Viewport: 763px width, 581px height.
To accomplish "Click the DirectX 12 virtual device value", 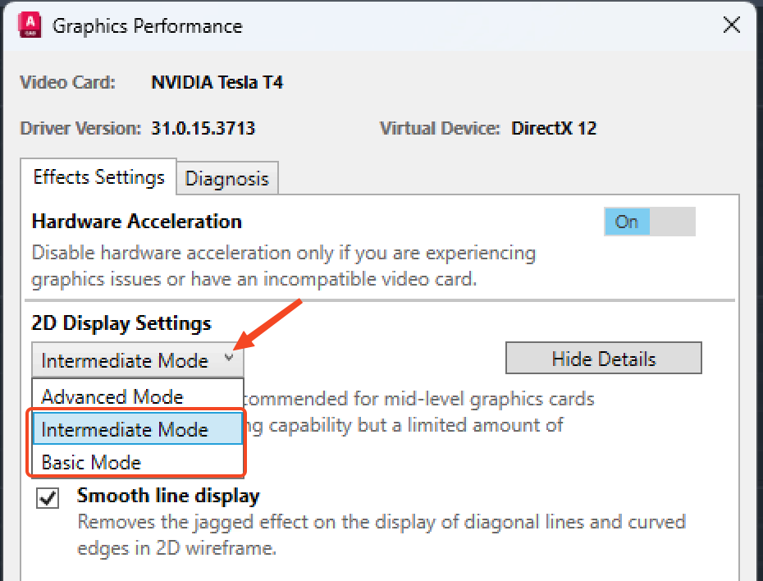I will pos(554,128).
